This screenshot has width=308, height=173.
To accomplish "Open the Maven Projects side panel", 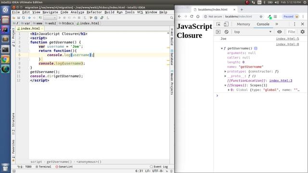I will coord(172,83).
